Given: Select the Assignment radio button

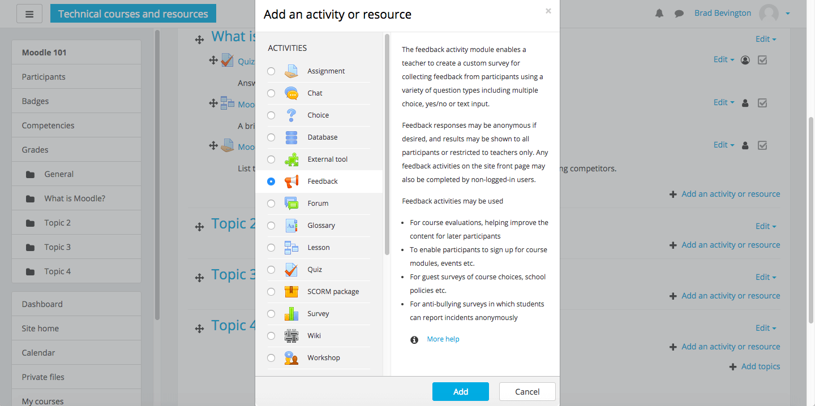Looking at the screenshot, I should pyautogui.click(x=271, y=71).
